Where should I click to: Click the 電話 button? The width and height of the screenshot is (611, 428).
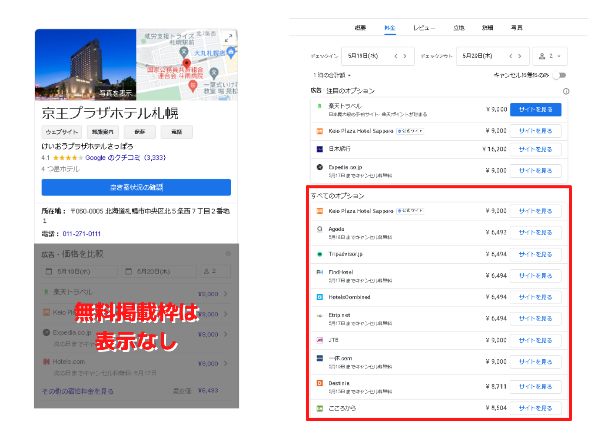[x=176, y=132]
